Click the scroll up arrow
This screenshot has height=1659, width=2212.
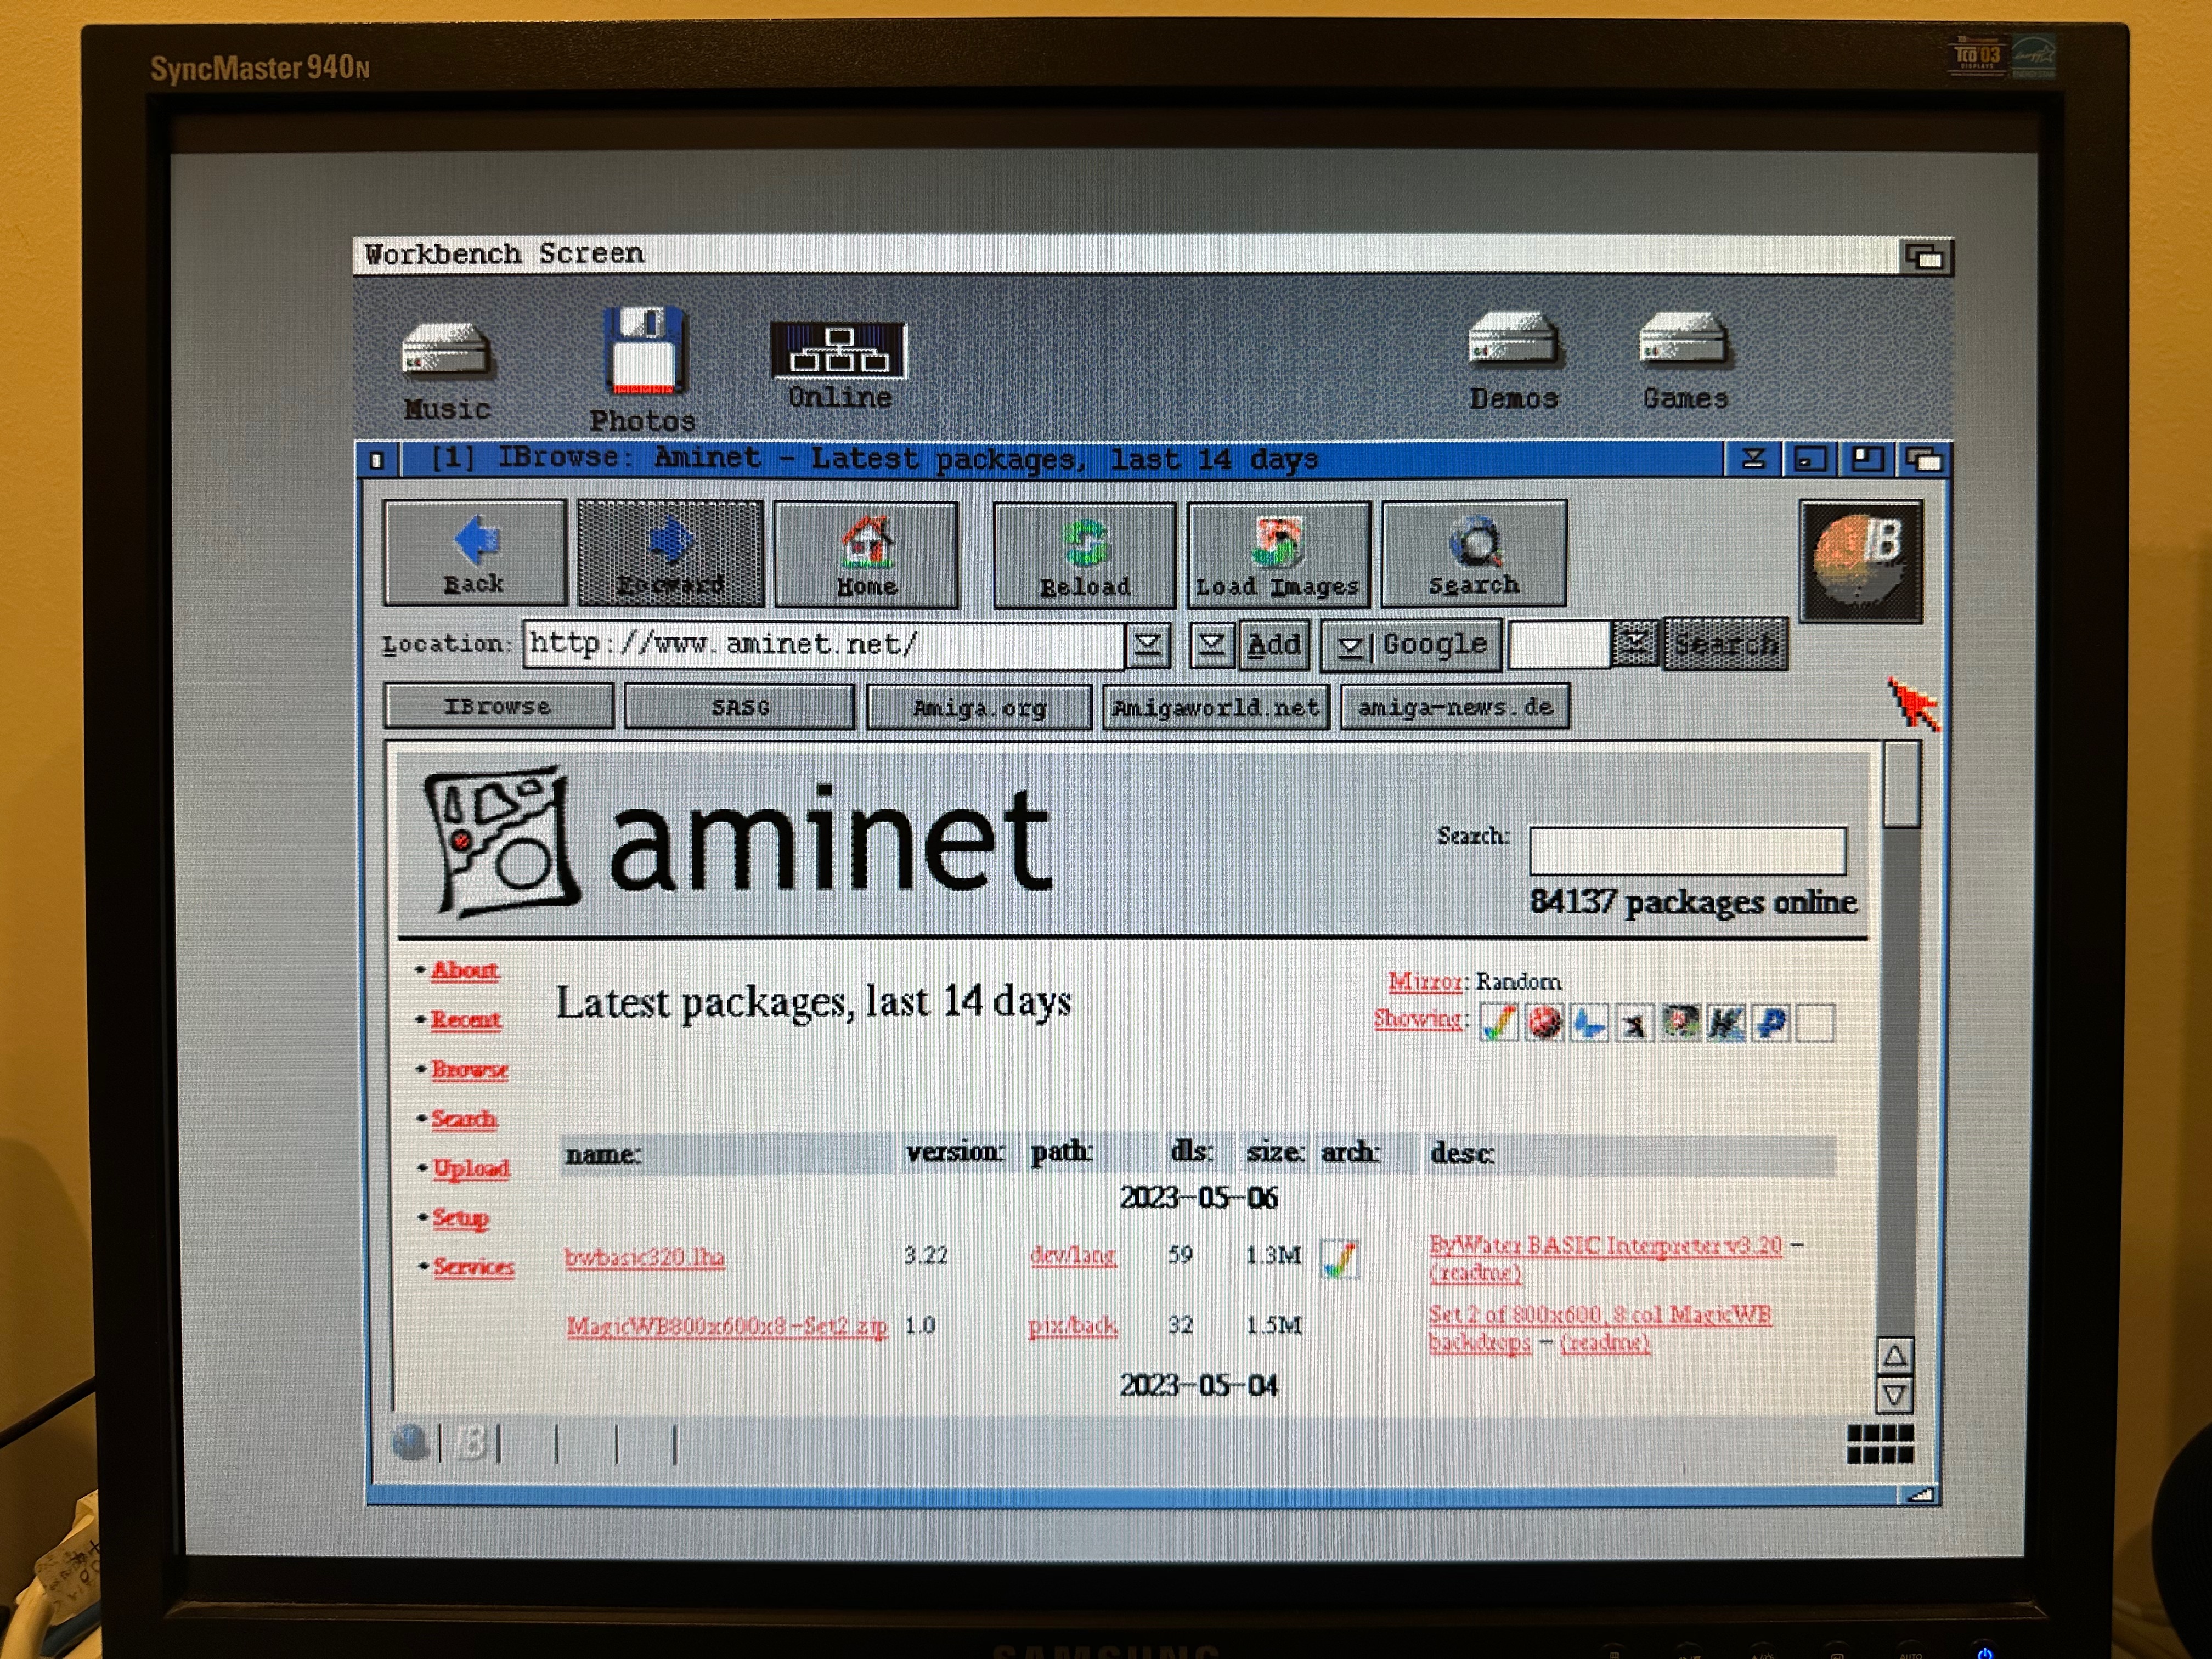(1894, 1356)
